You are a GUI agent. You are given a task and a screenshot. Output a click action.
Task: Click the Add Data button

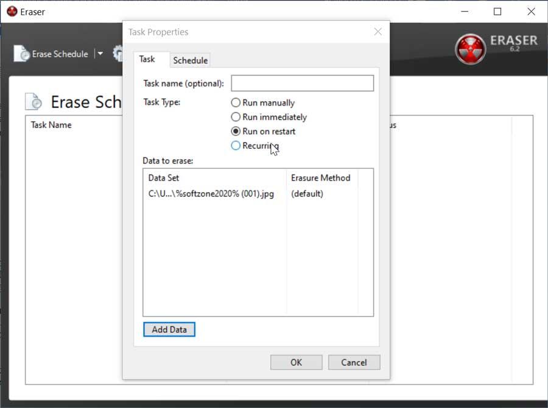point(169,329)
